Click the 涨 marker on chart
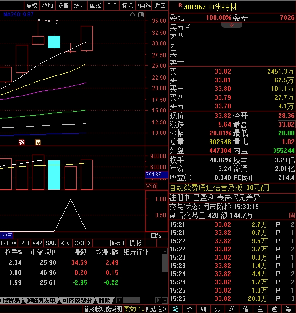The image size is (296, 314). point(22,143)
